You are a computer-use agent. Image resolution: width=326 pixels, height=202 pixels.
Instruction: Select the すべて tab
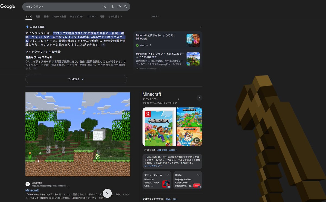click(x=29, y=17)
